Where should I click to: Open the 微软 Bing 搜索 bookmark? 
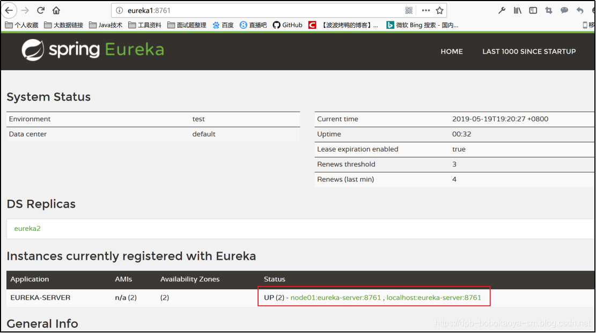[422, 25]
